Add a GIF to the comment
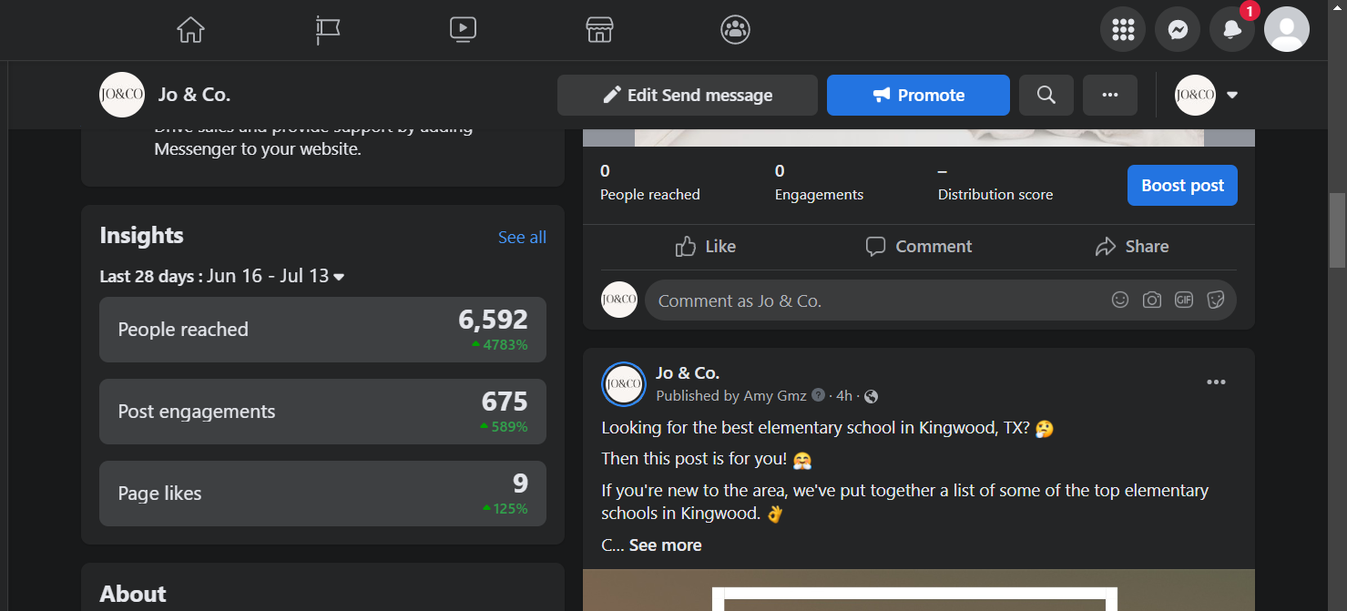 (x=1184, y=300)
